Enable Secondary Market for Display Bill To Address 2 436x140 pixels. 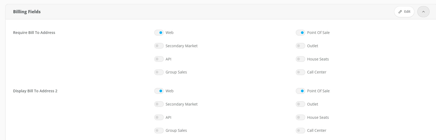click(159, 104)
